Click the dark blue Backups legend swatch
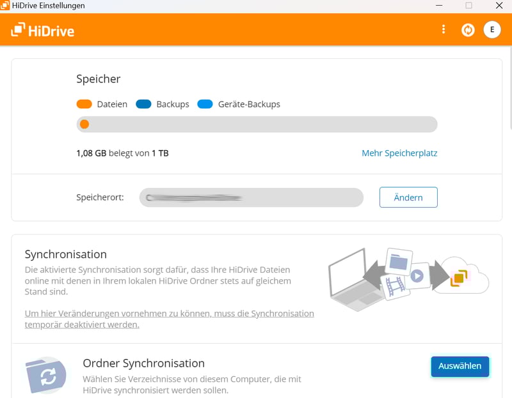 click(143, 104)
